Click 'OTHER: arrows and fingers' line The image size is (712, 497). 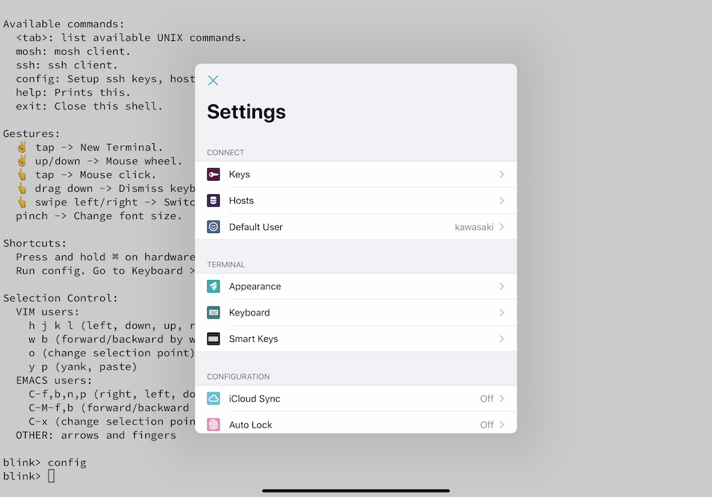[x=96, y=435]
